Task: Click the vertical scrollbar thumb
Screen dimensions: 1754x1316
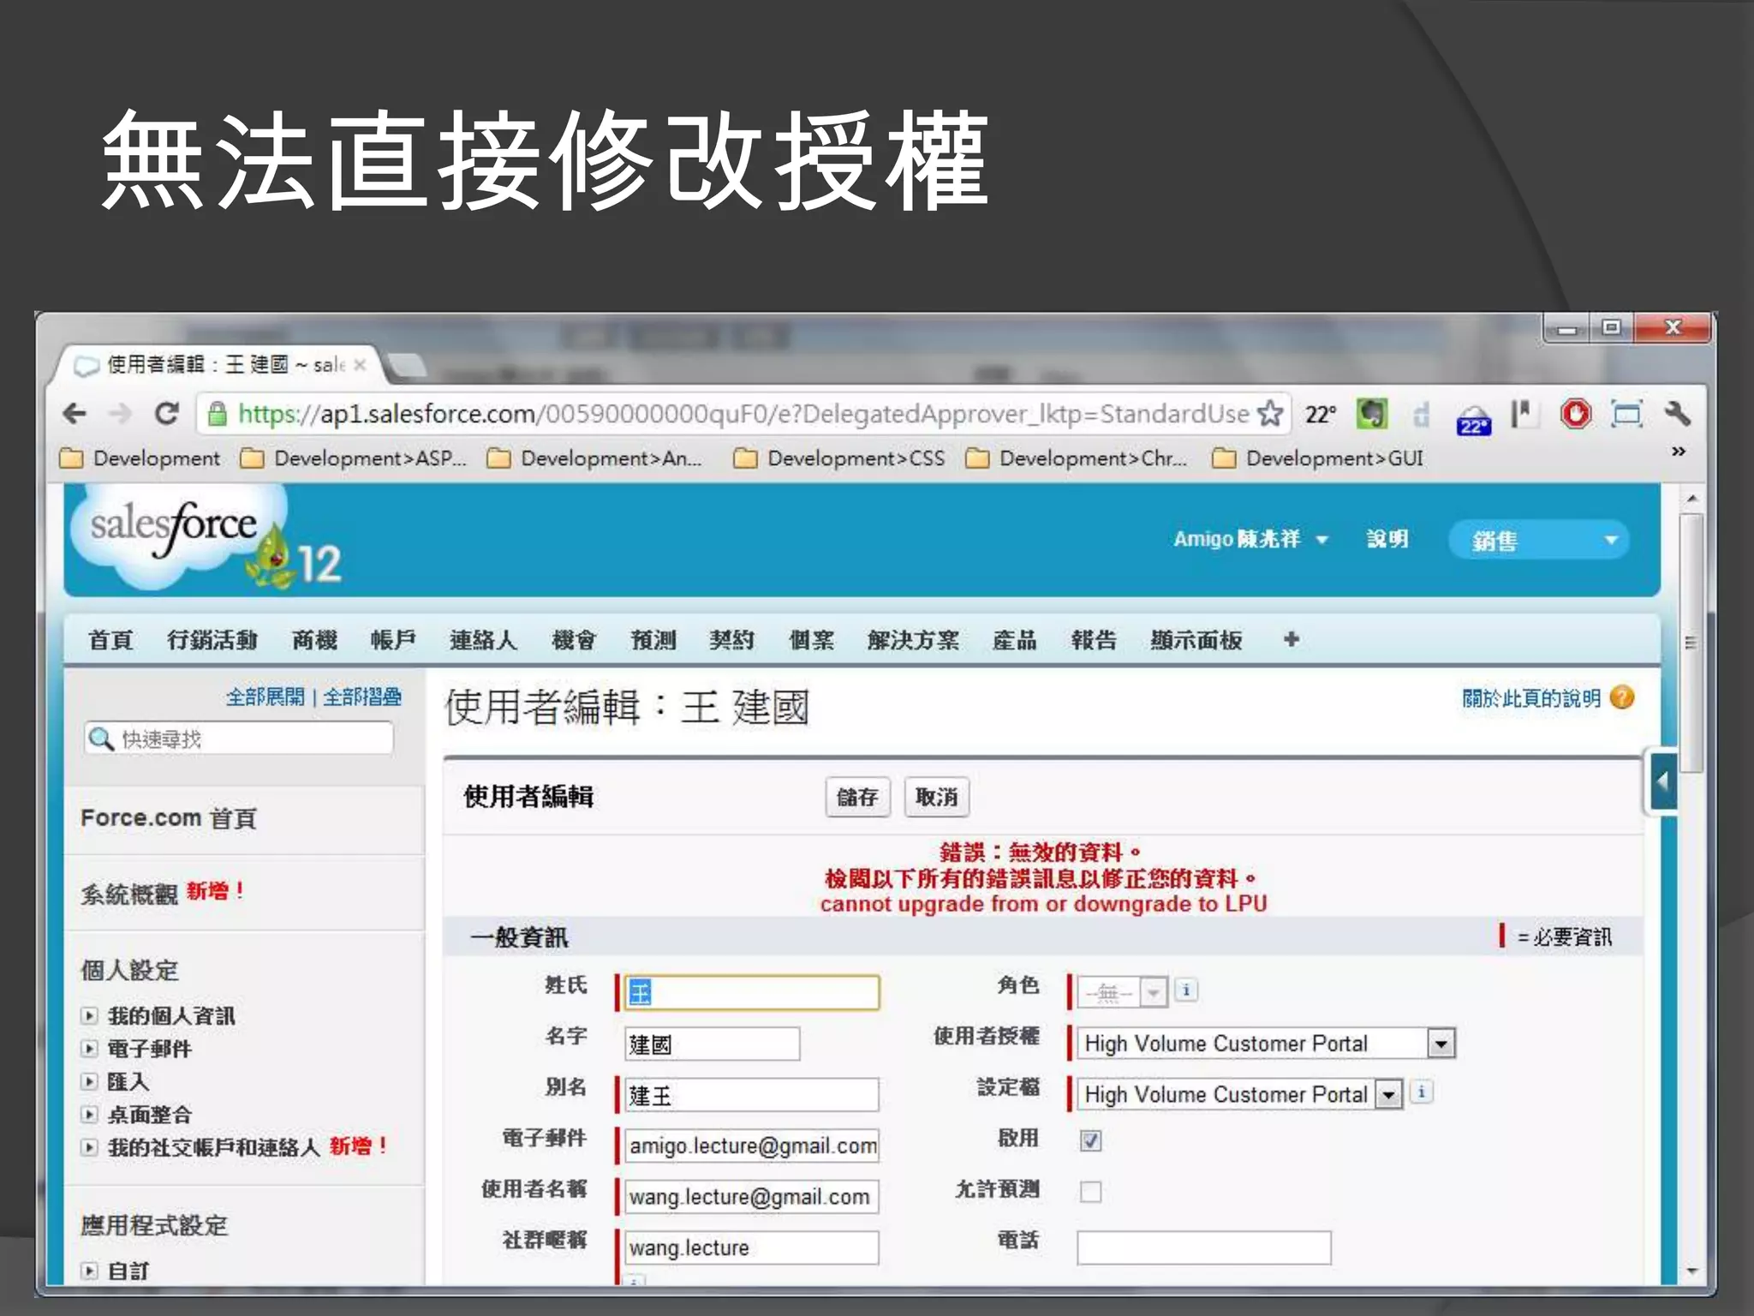Action: (1691, 643)
